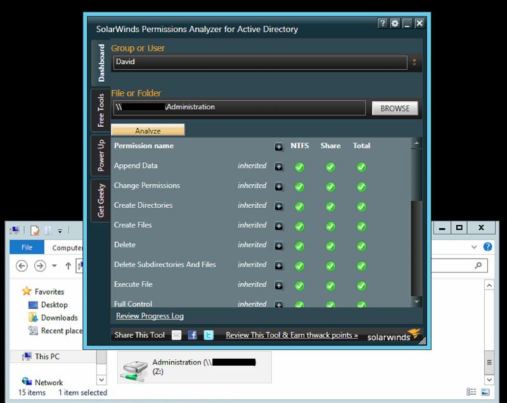Click Explorer New folder quick access icon
This screenshot has height=403, width=507.
(48, 231)
